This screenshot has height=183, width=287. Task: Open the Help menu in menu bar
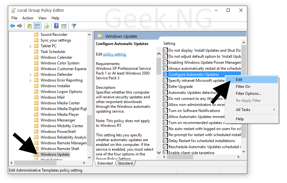(x=55, y=18)
